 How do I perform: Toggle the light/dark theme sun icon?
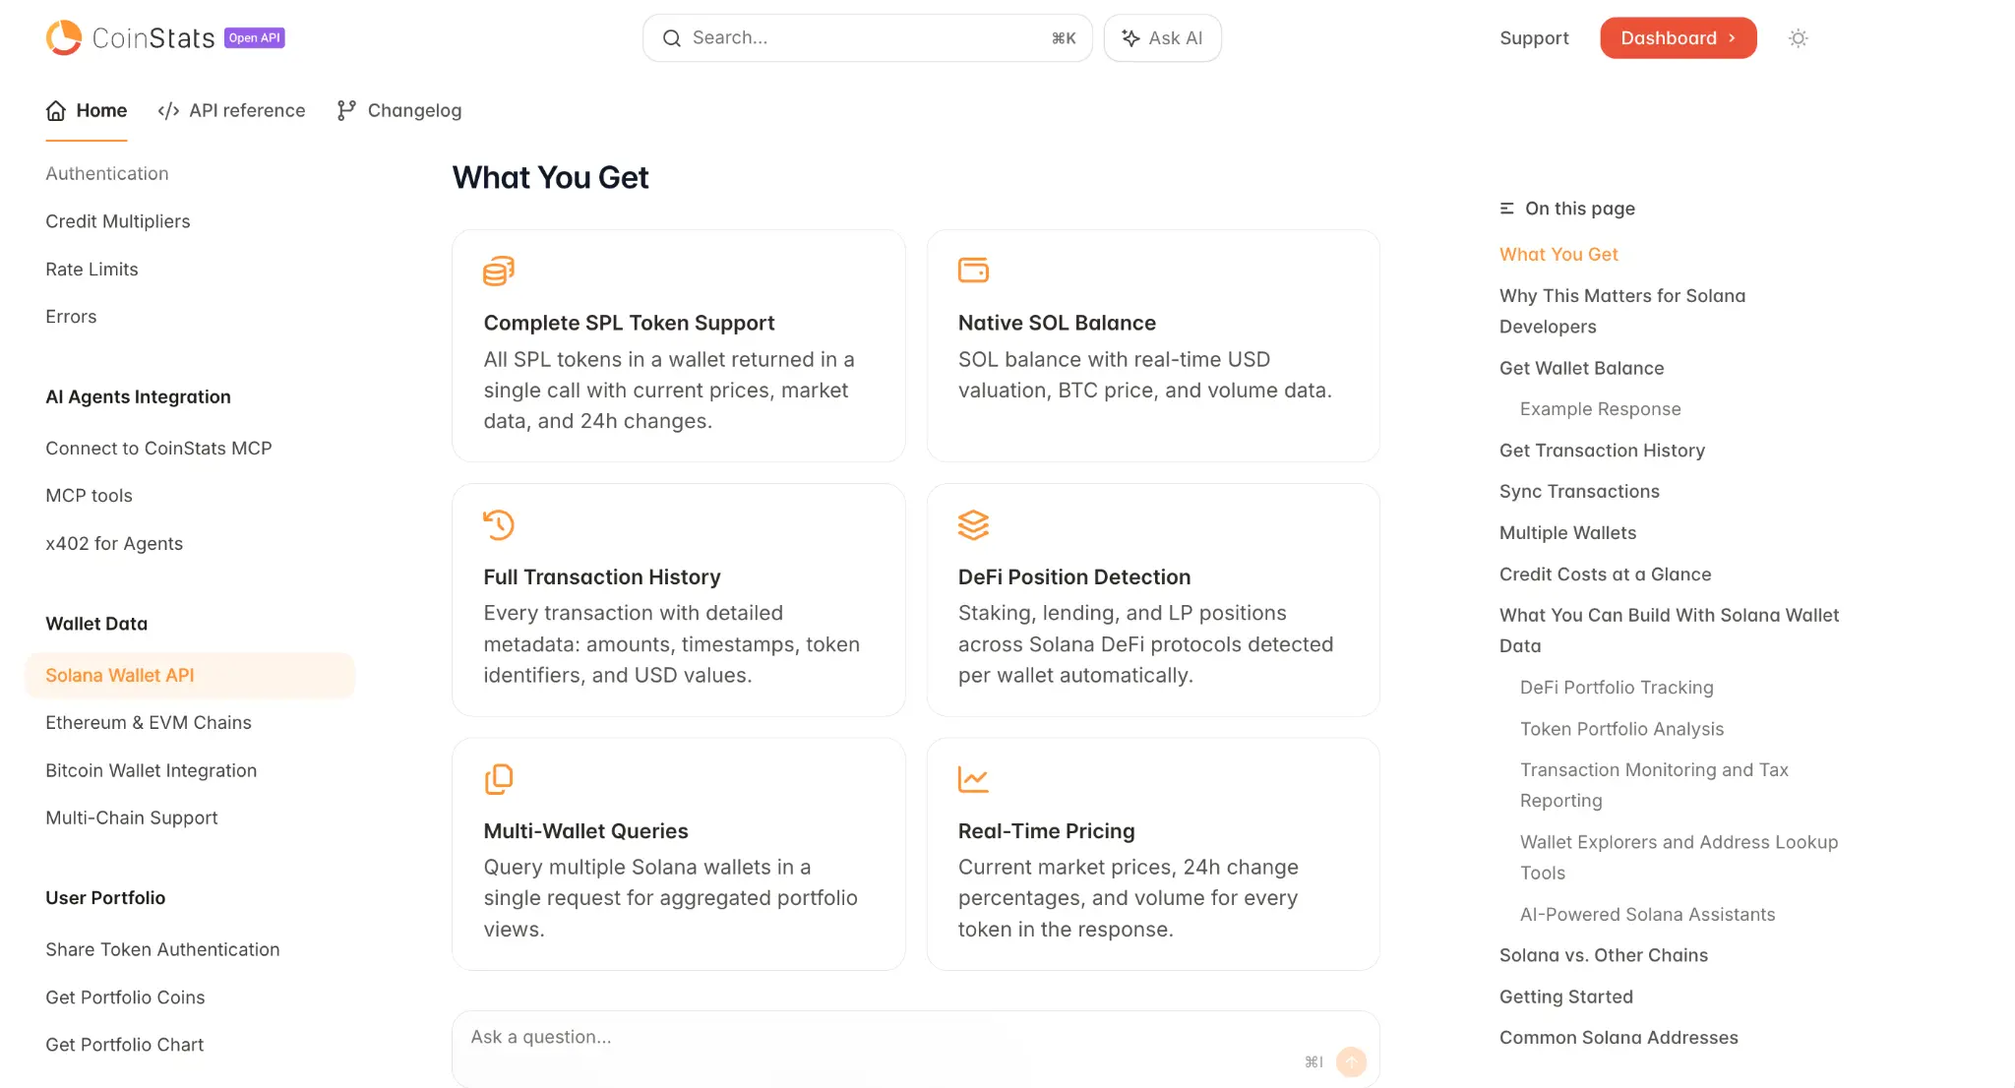pyautogui.click(x=1799, y=38)
